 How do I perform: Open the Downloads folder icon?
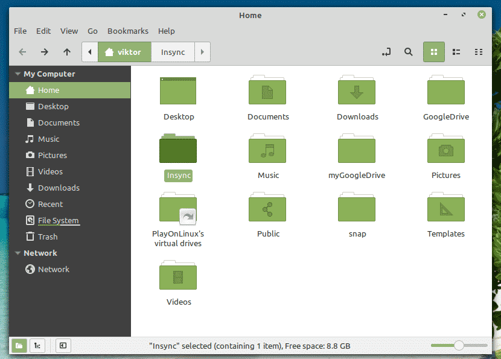(357, 91)
